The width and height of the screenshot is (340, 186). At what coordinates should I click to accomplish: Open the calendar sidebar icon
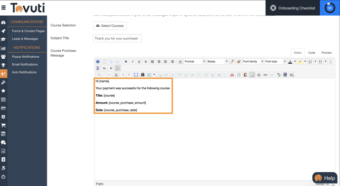point(3,134)
